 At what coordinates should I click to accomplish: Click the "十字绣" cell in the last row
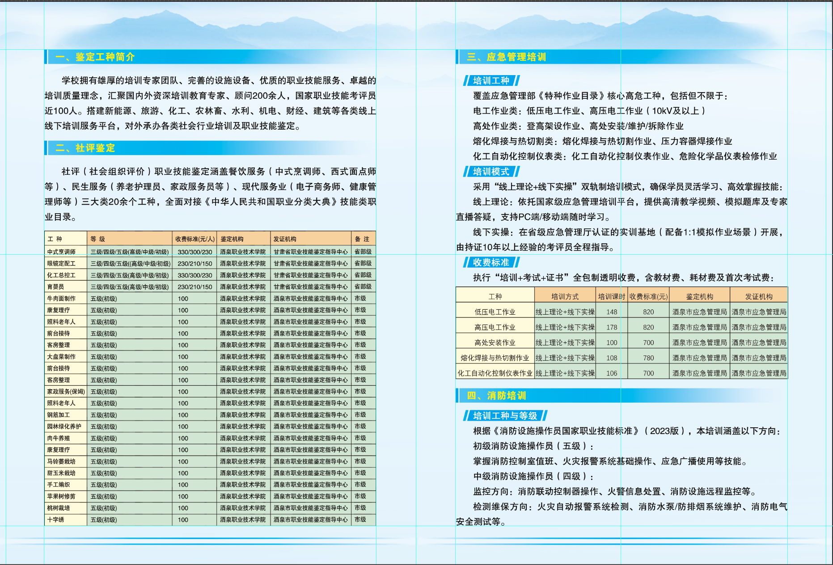pos(56,520)
